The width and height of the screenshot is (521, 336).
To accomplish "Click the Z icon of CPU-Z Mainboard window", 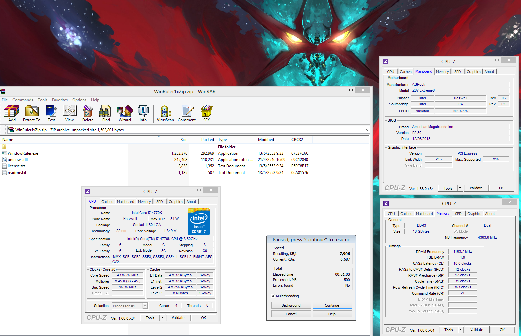I will pos(385,61).
